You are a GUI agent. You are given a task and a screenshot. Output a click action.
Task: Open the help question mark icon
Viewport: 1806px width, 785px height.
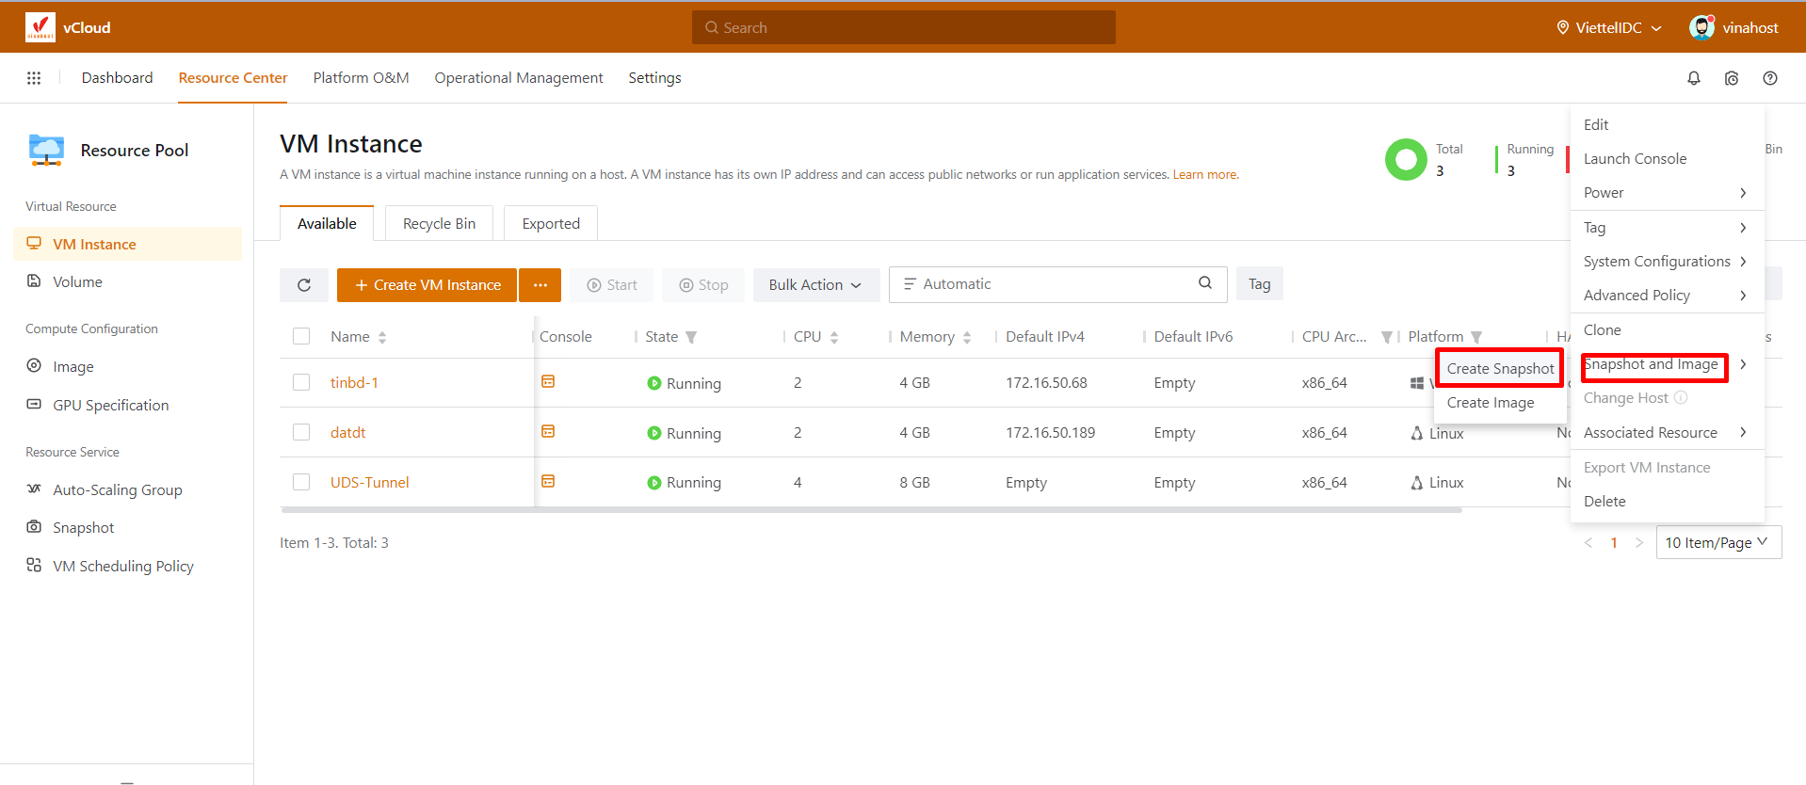pos(1769,78)
